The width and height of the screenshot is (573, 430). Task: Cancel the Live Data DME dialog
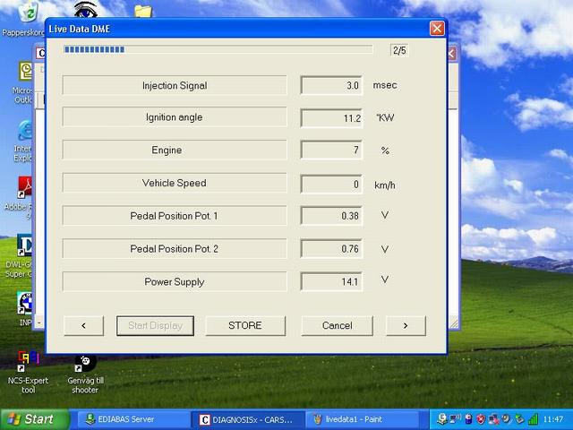click(x=337, y=325)
